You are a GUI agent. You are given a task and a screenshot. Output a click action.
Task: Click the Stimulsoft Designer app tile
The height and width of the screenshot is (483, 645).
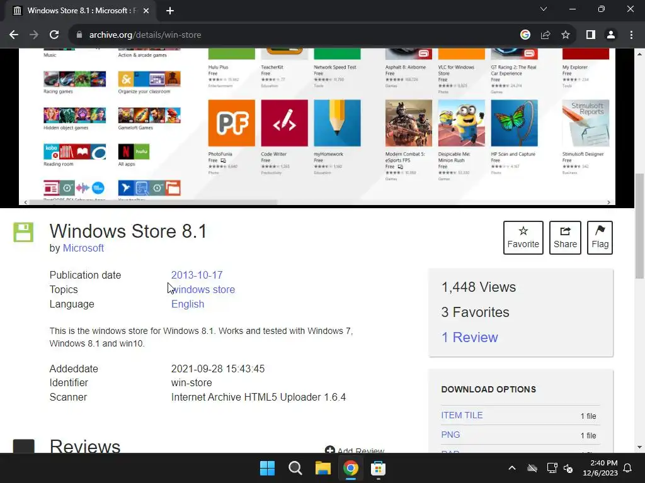click(585, 123)
